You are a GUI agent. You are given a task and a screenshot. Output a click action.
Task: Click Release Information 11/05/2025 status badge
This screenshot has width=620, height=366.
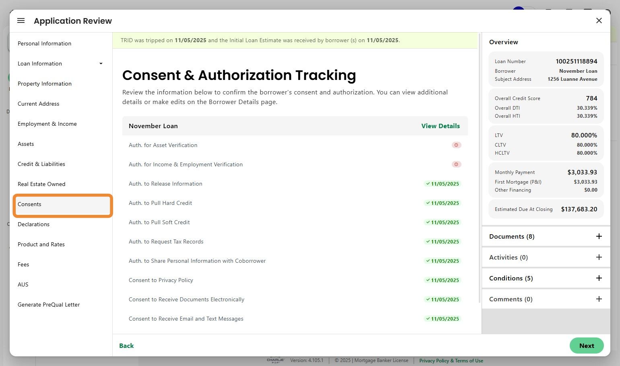click(x=443, y=184)
